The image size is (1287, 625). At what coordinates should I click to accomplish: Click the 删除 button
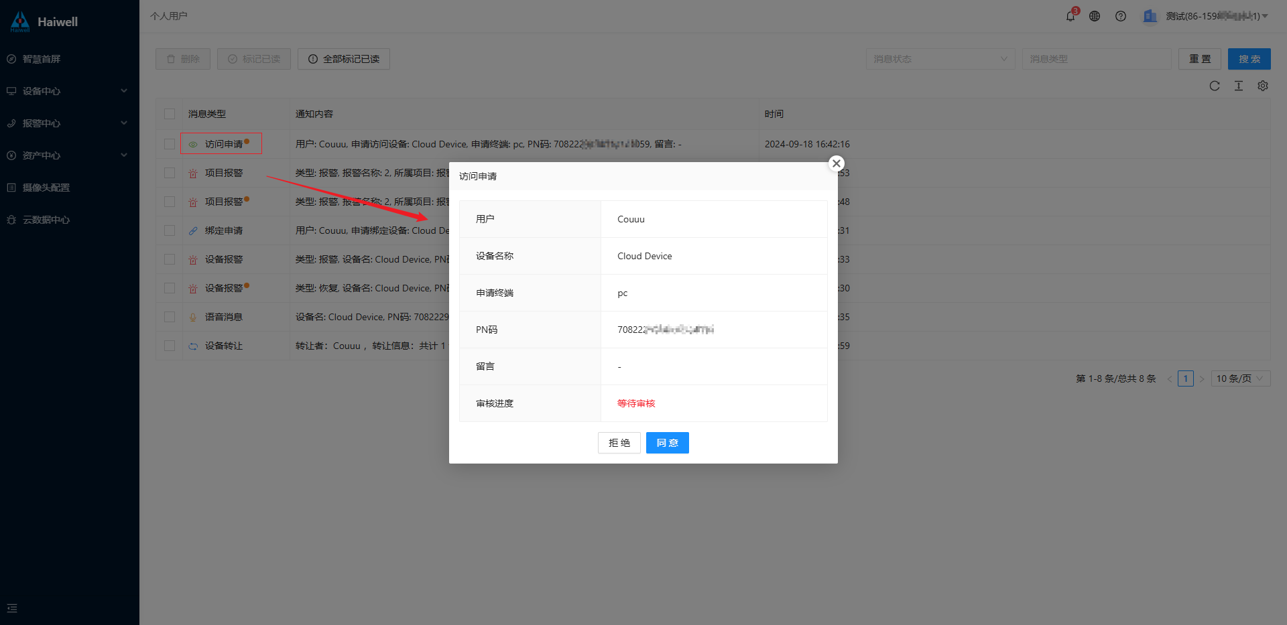point(183,59)
